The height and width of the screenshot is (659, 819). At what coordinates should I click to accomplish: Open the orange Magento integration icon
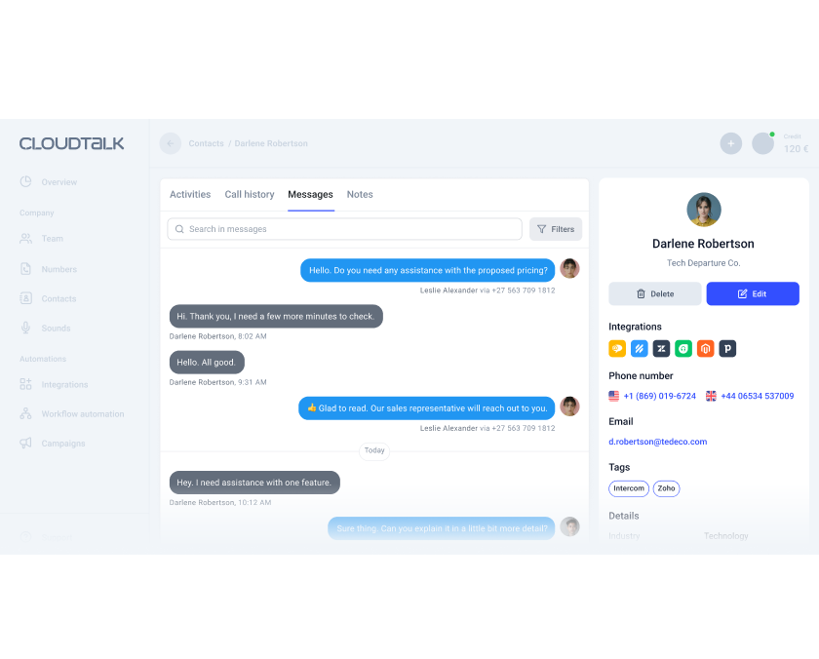coord(705,349)
